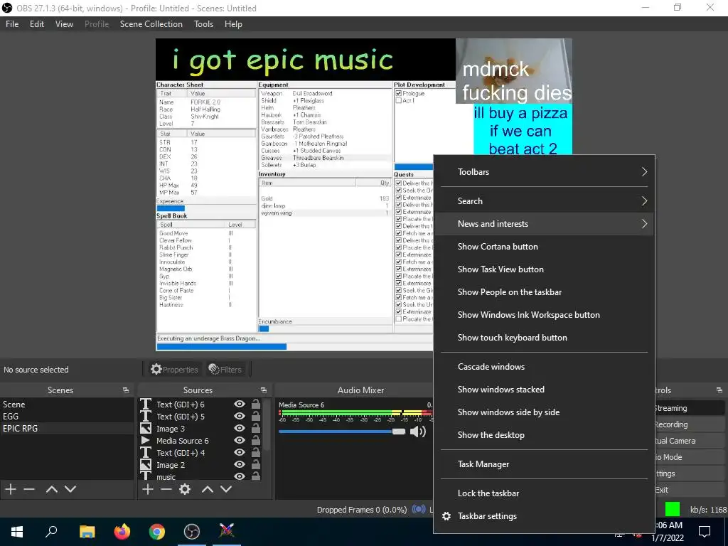
Task: Select the "Scene" entry in Scenes list
Action: pos(67,405)
